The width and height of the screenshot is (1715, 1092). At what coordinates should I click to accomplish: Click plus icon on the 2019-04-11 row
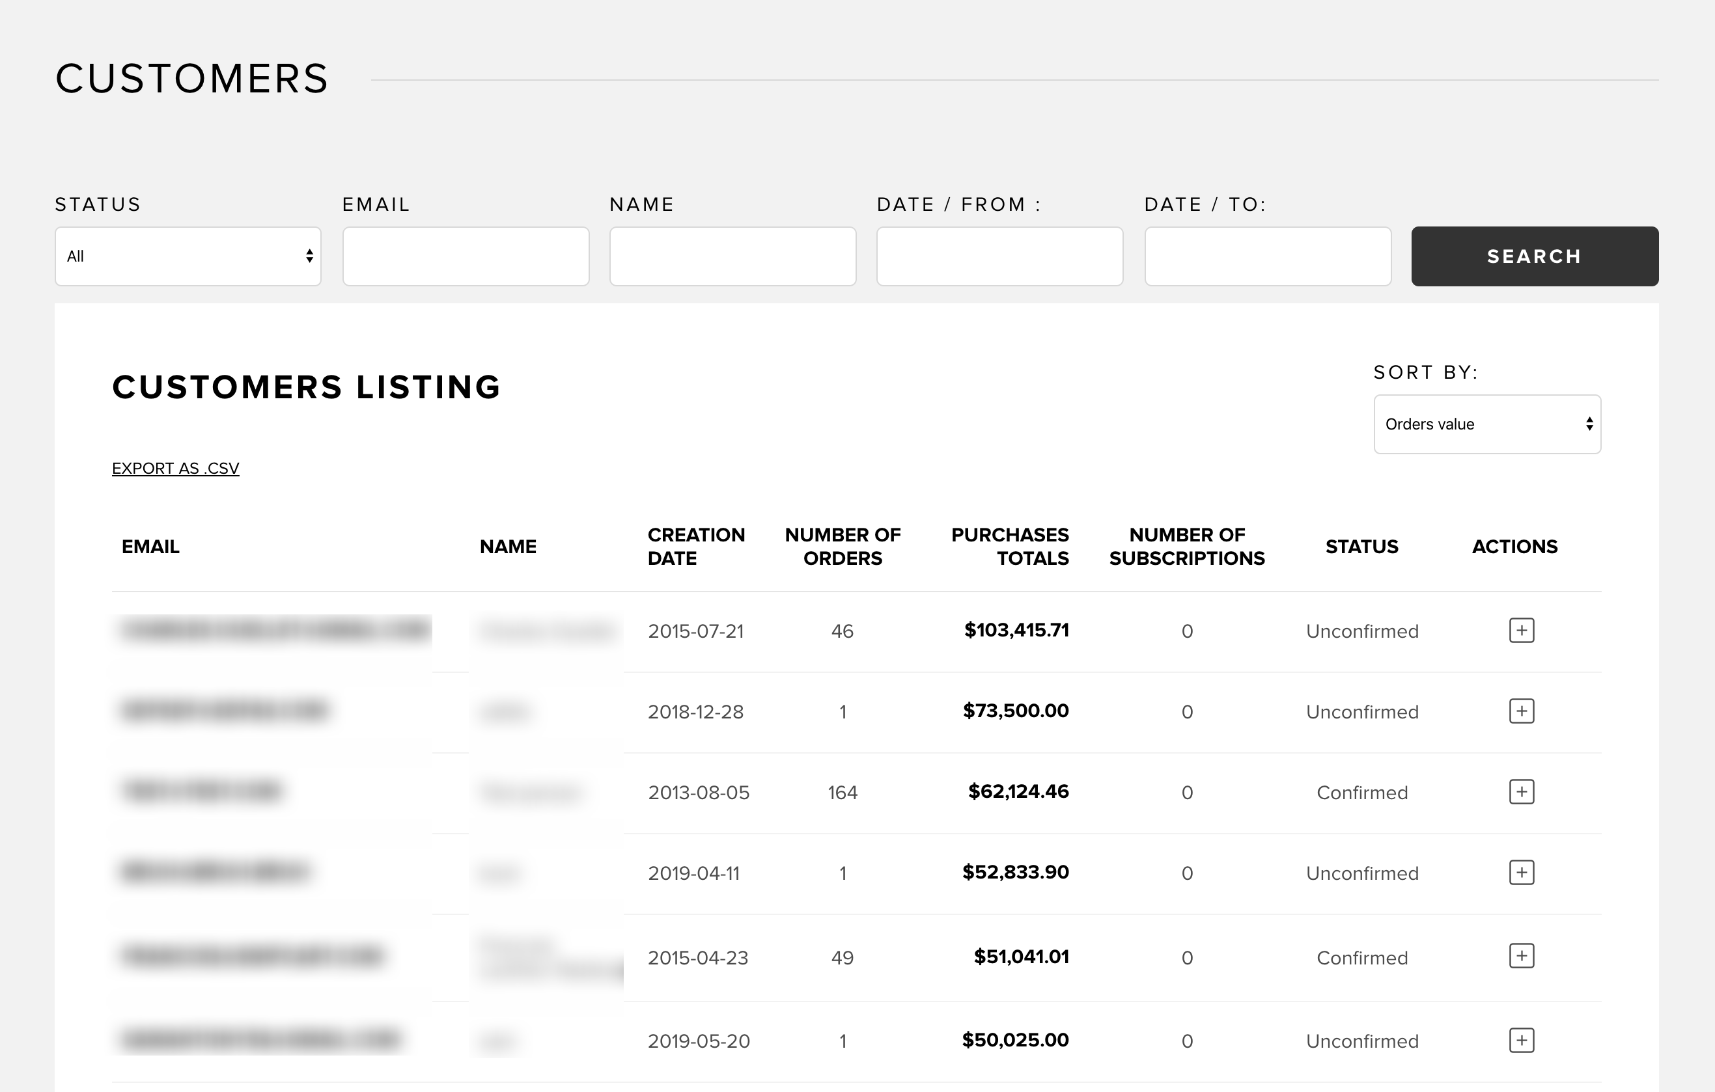tap(1521, 872)
